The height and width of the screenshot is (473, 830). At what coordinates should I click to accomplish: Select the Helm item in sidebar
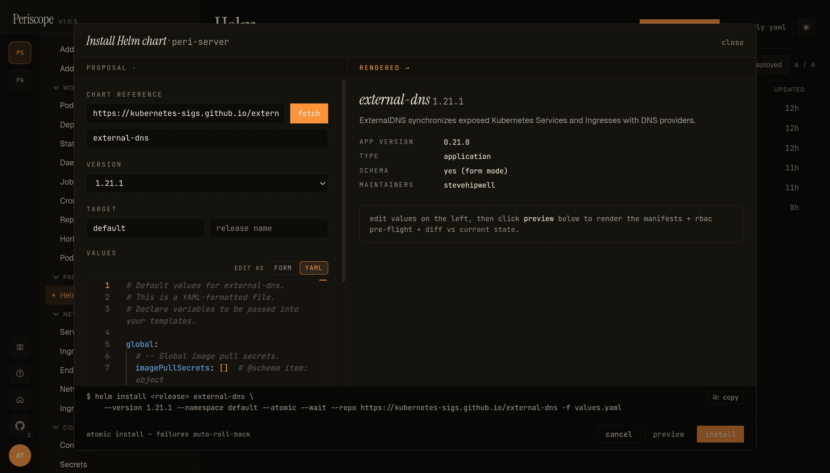click(60, 295)
